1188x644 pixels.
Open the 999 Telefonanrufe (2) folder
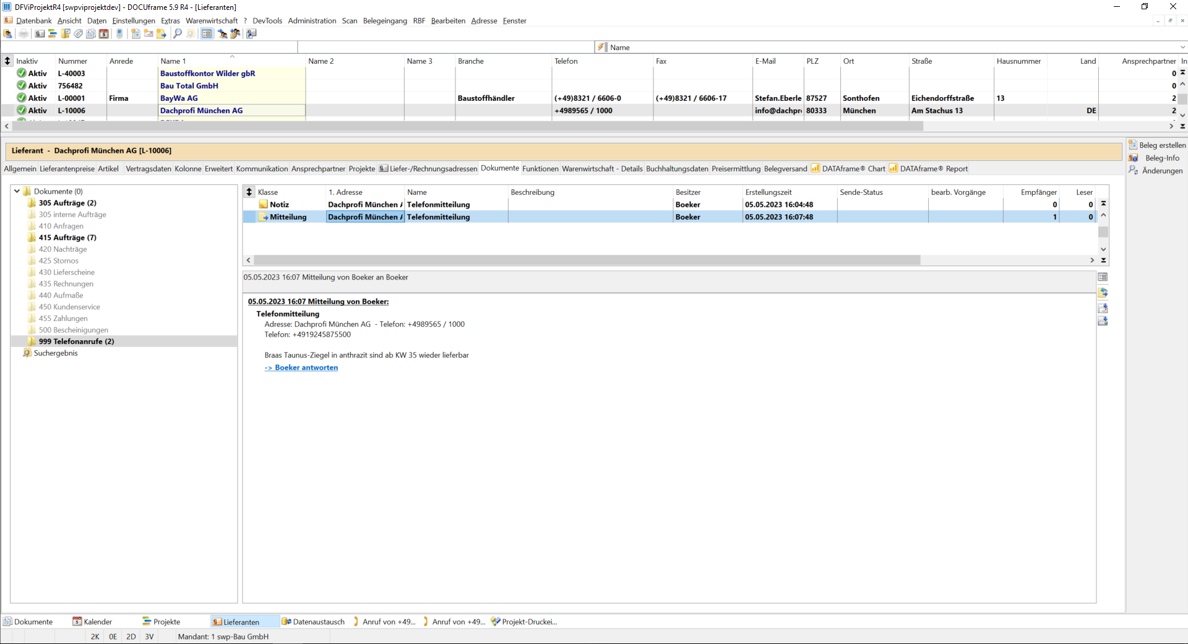point(76,341)
